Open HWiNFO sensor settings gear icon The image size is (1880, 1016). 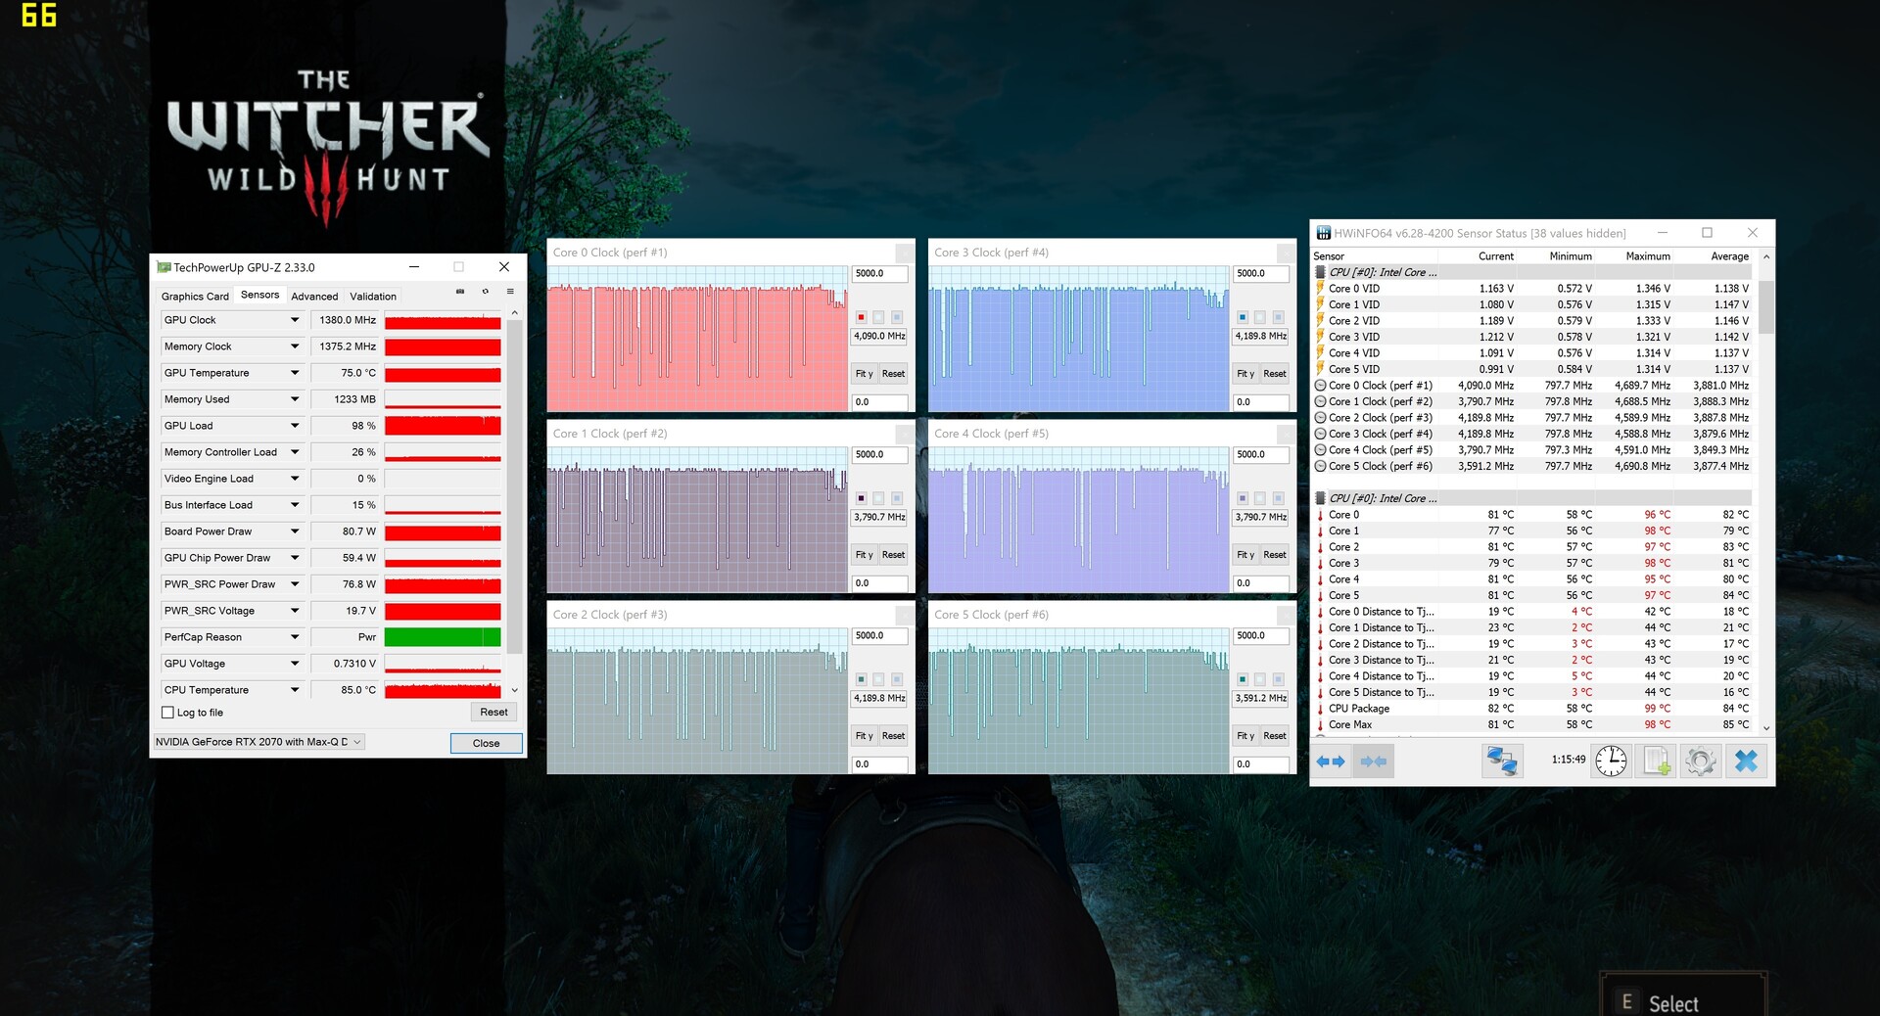[x=1701, y=761]
